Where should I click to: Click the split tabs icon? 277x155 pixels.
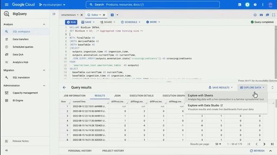(x=267, y=15)
